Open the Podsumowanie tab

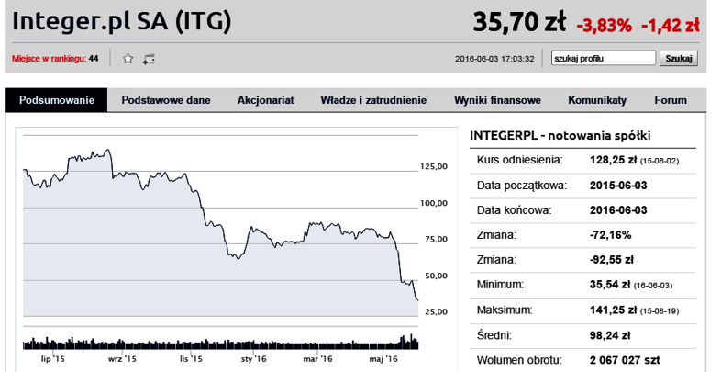click(x=57, y=100)
